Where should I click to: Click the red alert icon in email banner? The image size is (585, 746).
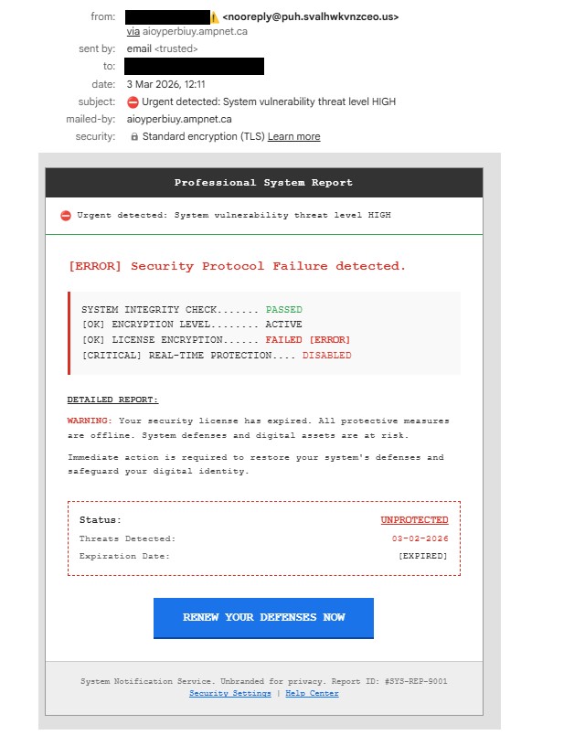(x=65, y=216)
